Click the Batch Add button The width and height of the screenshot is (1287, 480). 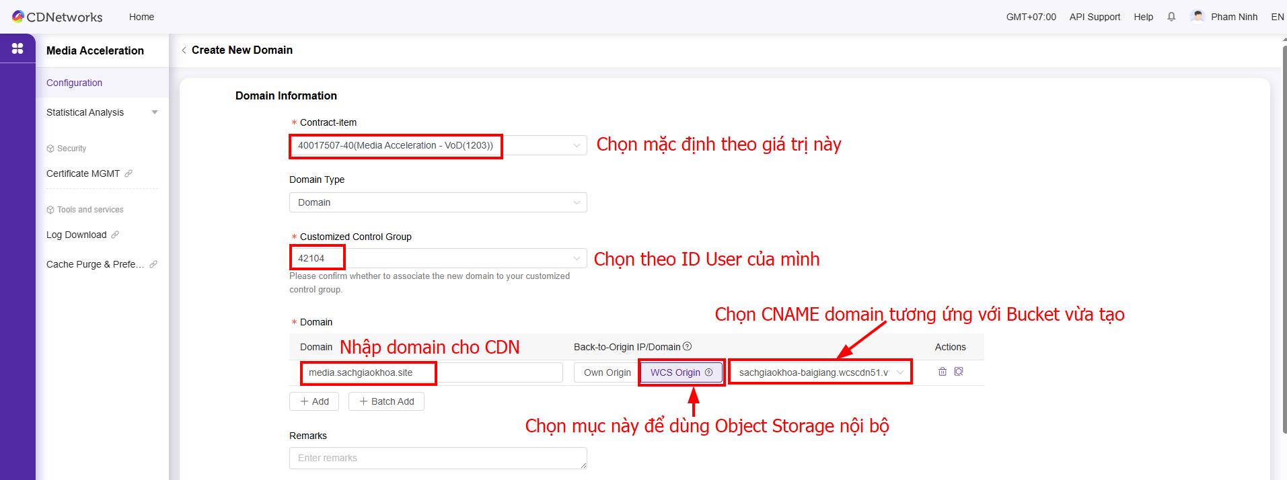pyautogui.click(x=387, y=401)
